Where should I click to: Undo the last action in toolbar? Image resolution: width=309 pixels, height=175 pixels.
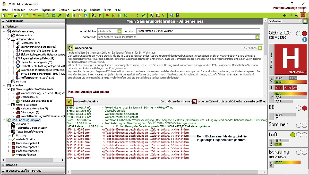tap(47, 15)
